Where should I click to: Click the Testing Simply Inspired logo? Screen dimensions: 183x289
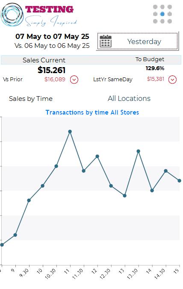point(39,15)
